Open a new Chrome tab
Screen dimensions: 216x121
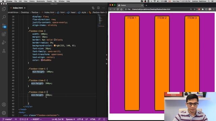pyautogui.click(x=146, y=5)
